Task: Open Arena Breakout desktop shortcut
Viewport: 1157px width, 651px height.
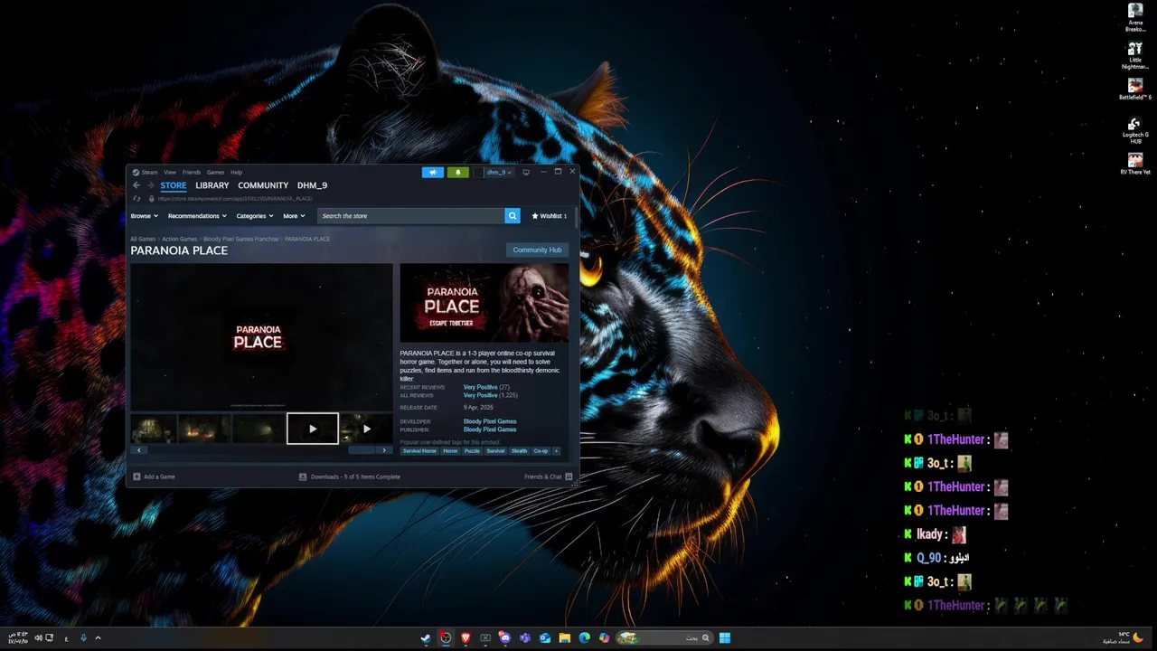Action: 1135,17
